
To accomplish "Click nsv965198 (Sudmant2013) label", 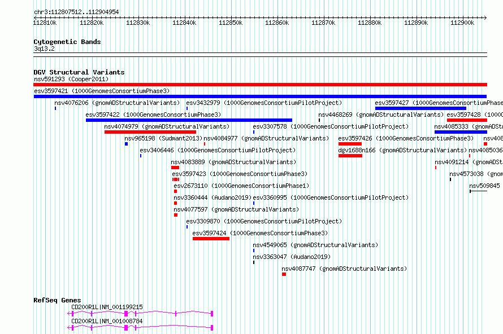I will (x=163, y=138).
